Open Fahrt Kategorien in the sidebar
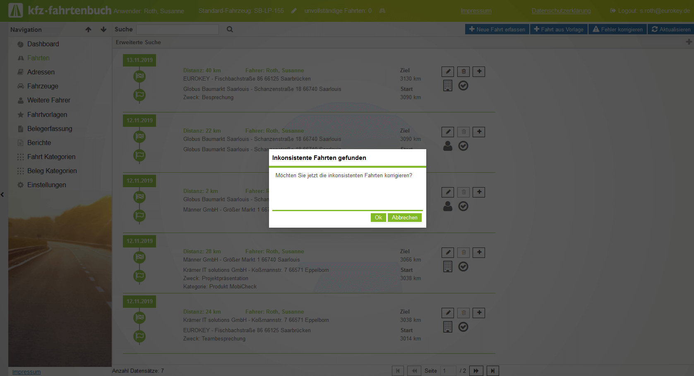This screenshot has width=694, height=376. [x=51, y=157]
